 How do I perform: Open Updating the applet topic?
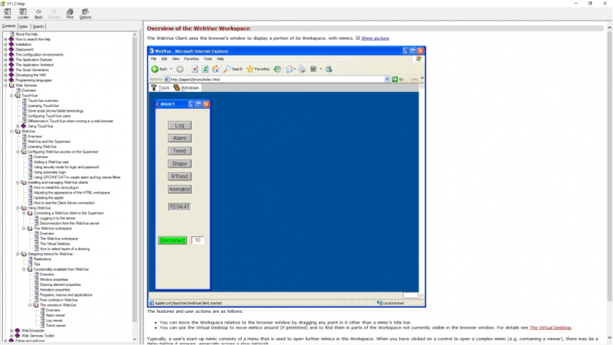click(48, 197)
